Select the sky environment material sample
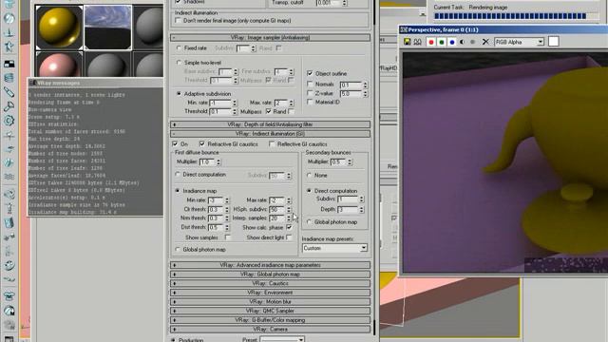608x342 pixels. point(107,28)
